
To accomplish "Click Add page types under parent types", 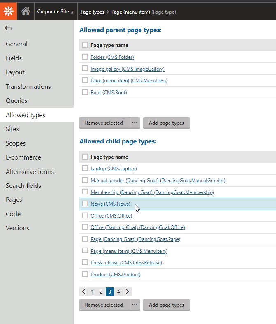I will (166, 123).
